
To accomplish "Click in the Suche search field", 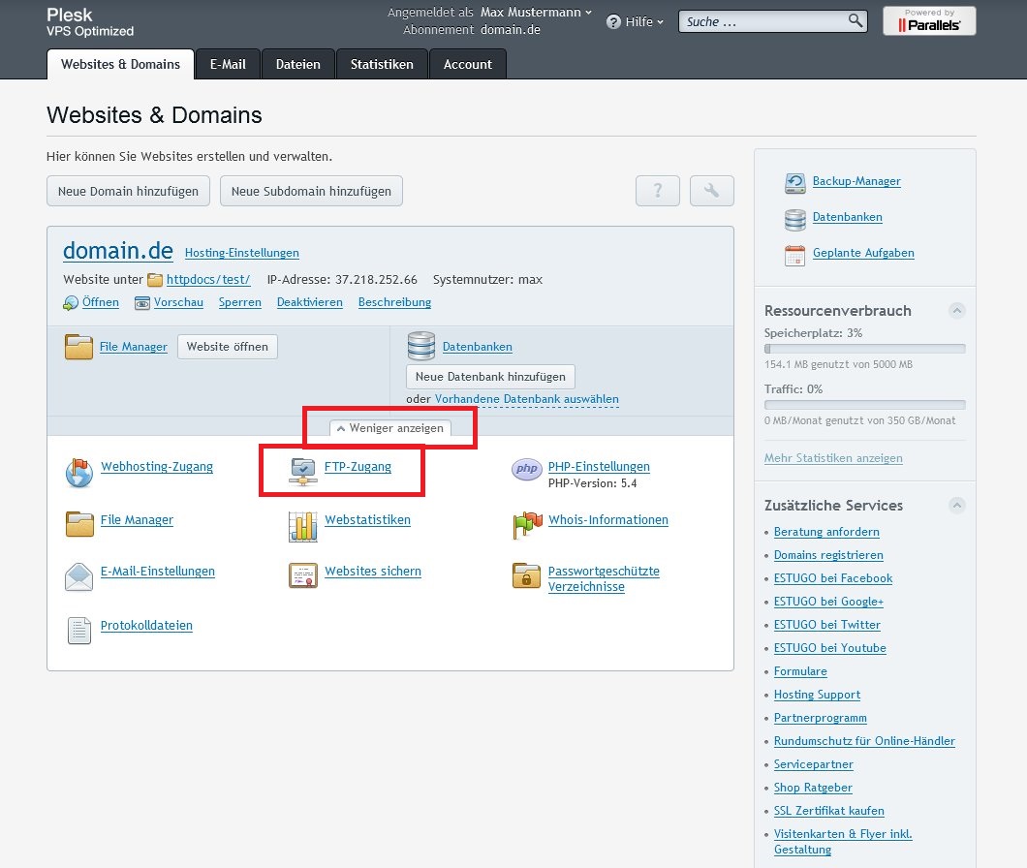I will [762, 21].
